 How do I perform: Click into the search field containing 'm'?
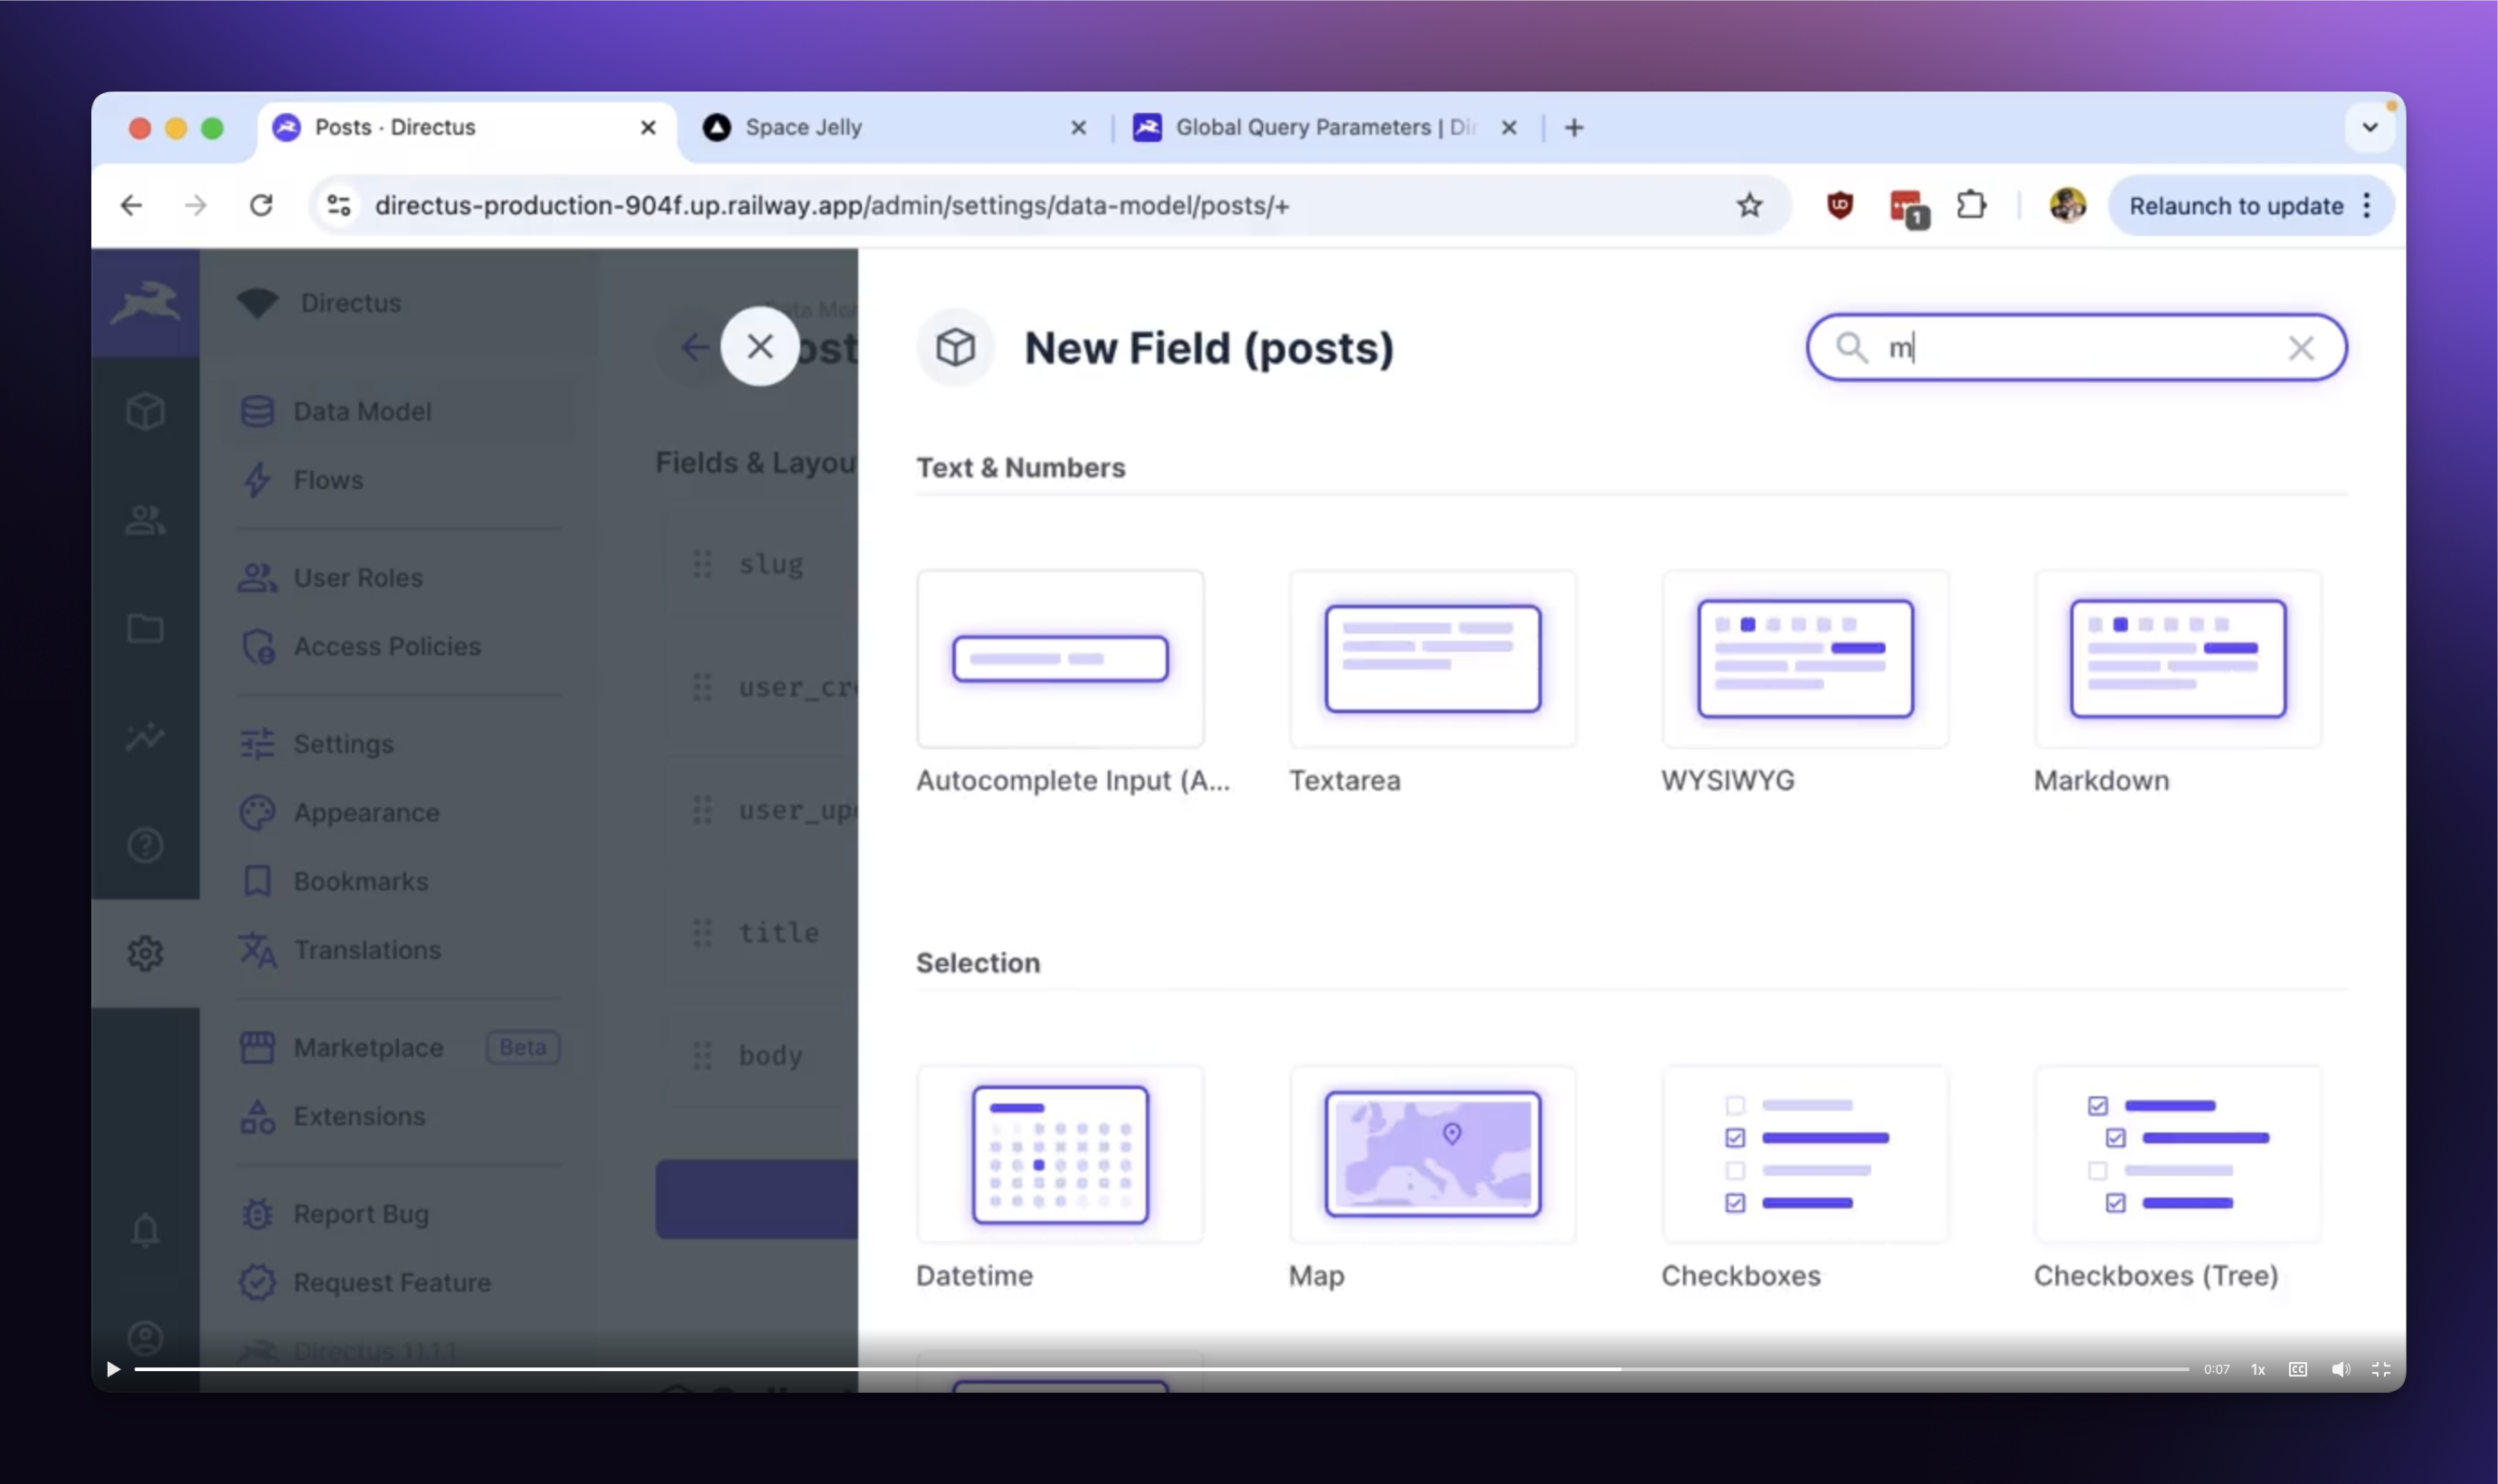pos(2076,347)
